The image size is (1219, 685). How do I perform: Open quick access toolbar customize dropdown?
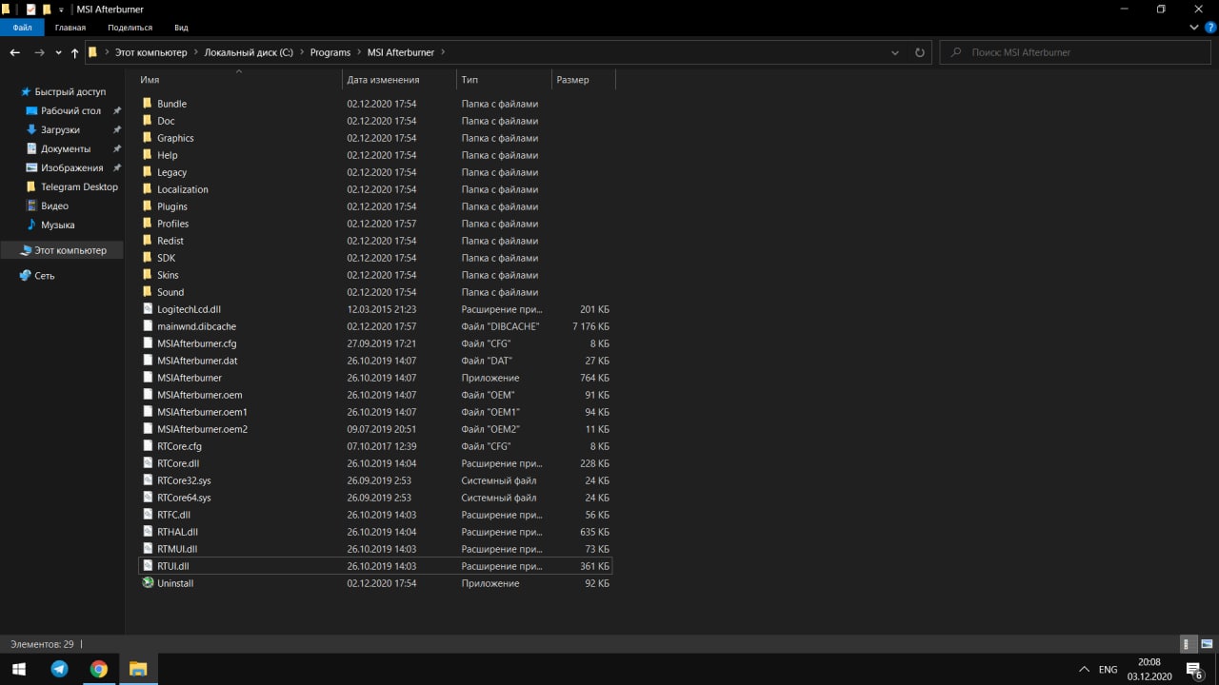[x=61, y=10]
